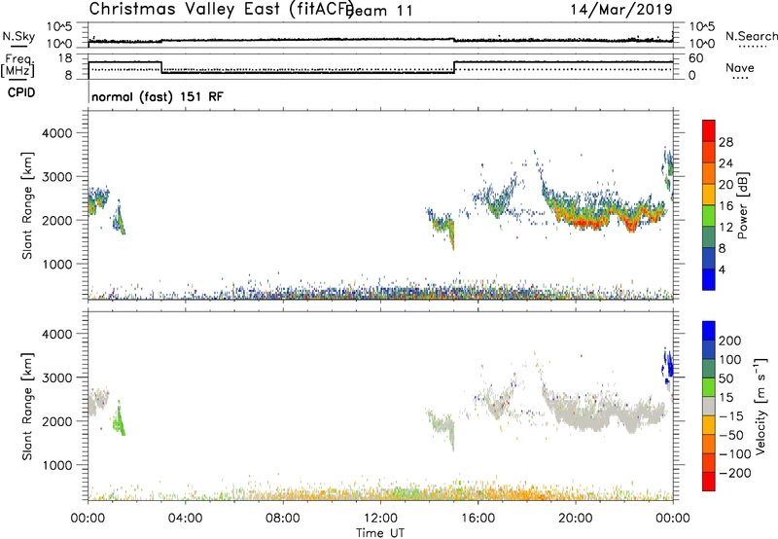Click the 1000 tick in the velocity panel
The width and height of the screenshot is (778, 539).
pyautogui.click(x=56, y=465)
